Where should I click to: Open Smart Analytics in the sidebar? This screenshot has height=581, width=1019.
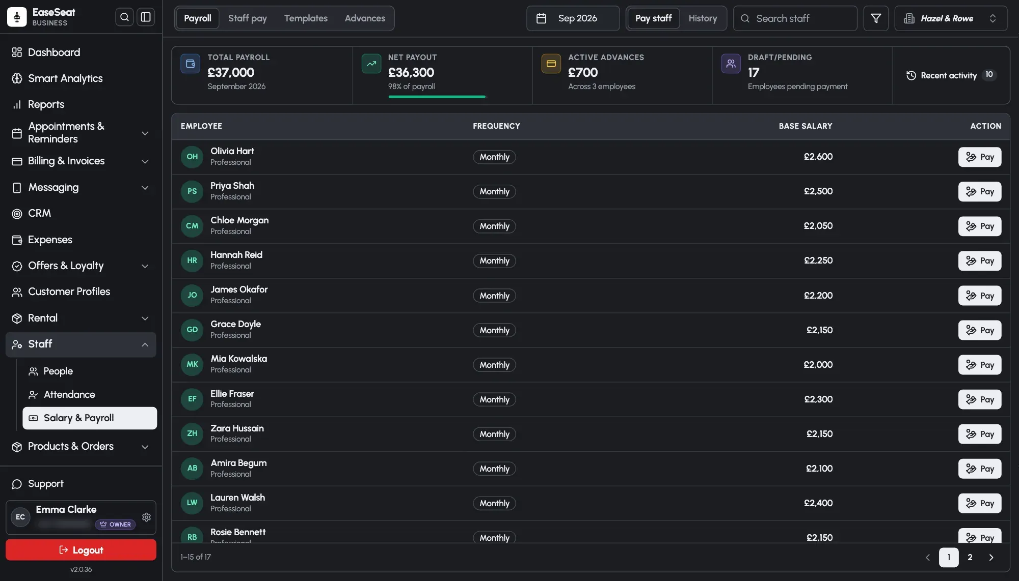point(81,78)
